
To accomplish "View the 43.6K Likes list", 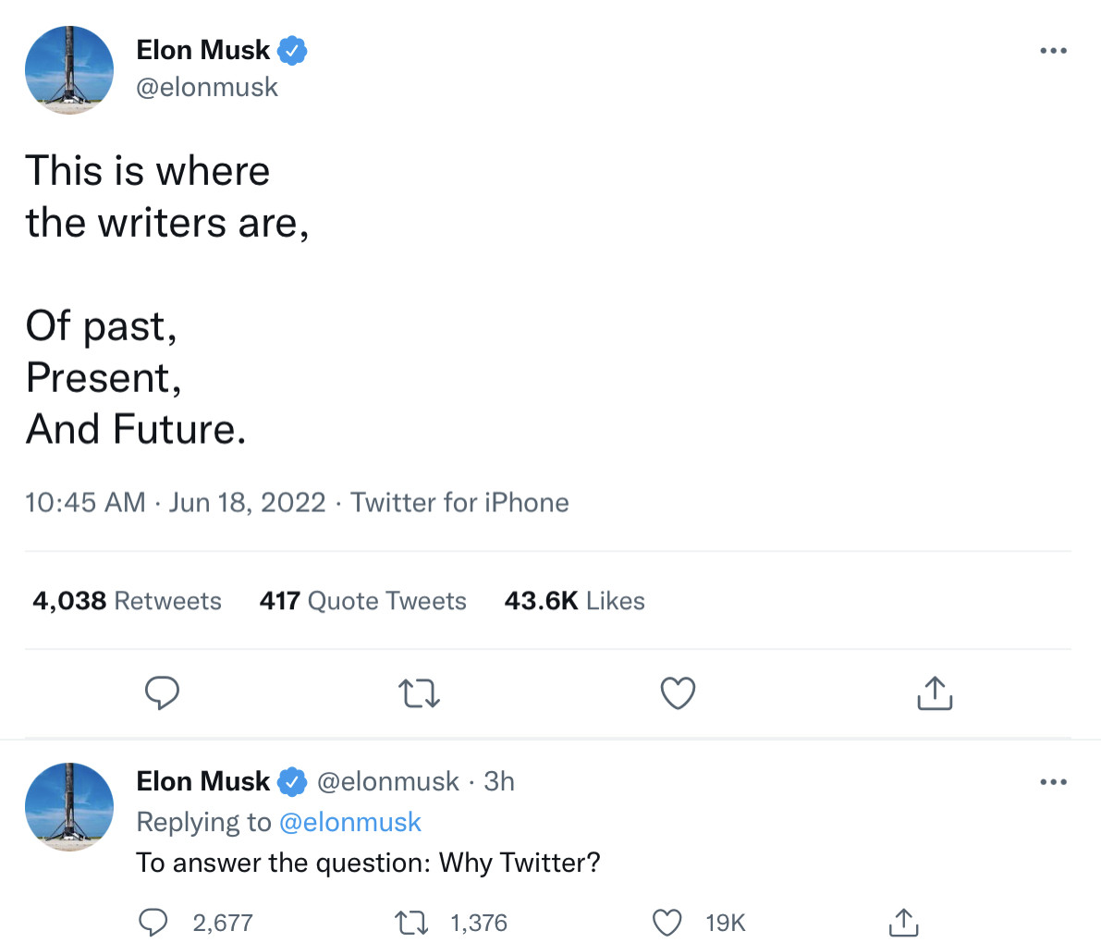I will pyautogui.click(x=574, y=601).
